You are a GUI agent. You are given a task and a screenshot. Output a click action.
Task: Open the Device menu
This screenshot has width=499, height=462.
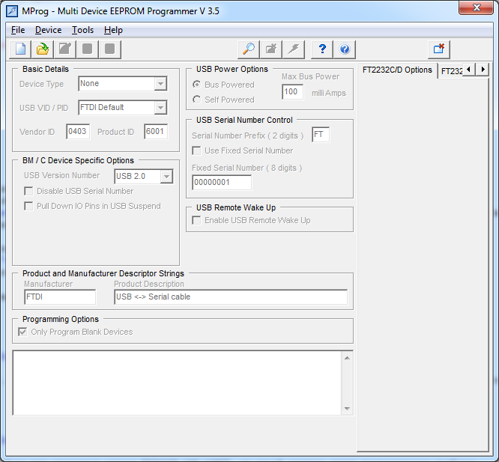tap(48, 30)
